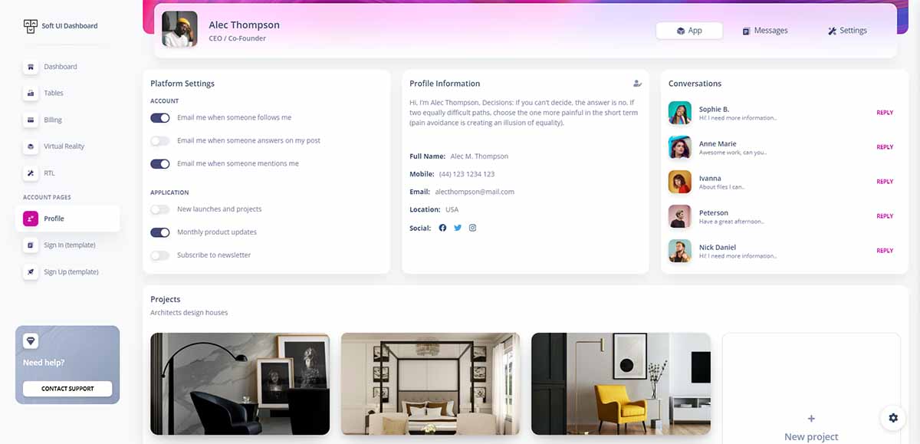Screen dimensions: 920x444
Task: Enable New launches and projects switch
Action: coord(160,209)
